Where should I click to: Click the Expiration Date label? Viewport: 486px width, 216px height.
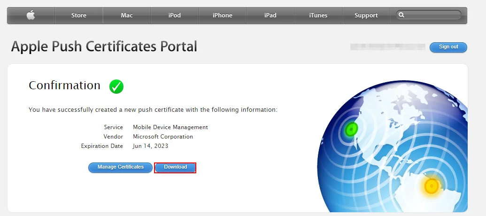tap(102, 146)
